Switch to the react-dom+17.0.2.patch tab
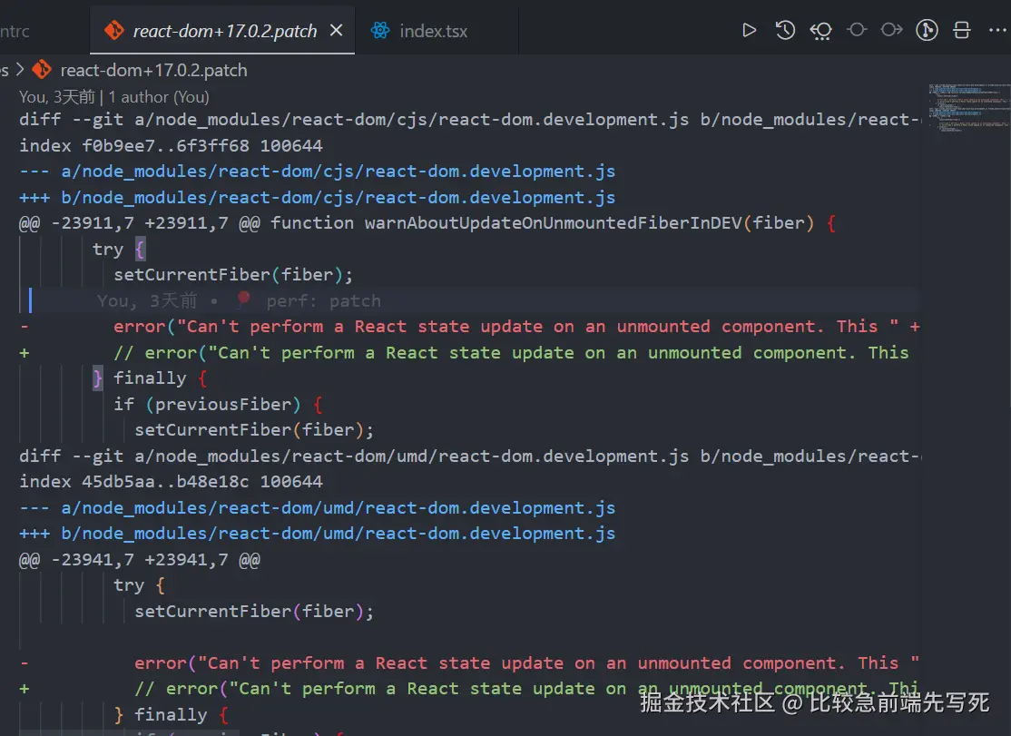1011x736 pixels. click(222, 30)
